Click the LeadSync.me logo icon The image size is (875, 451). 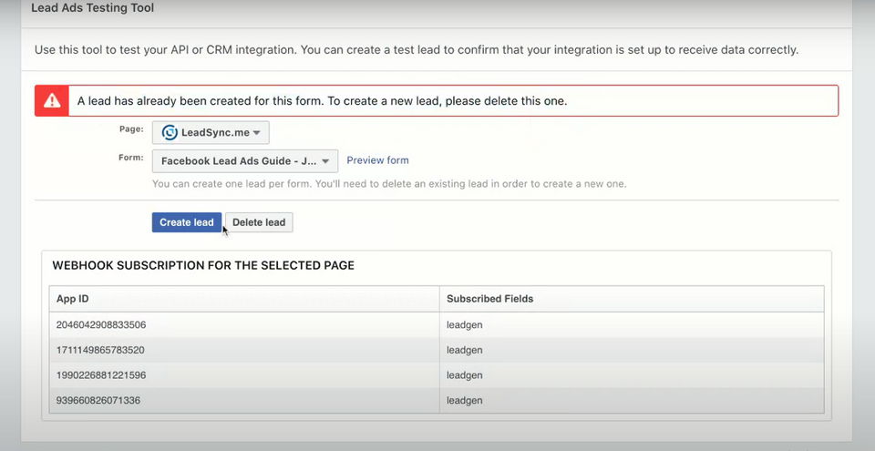[170, 133]
